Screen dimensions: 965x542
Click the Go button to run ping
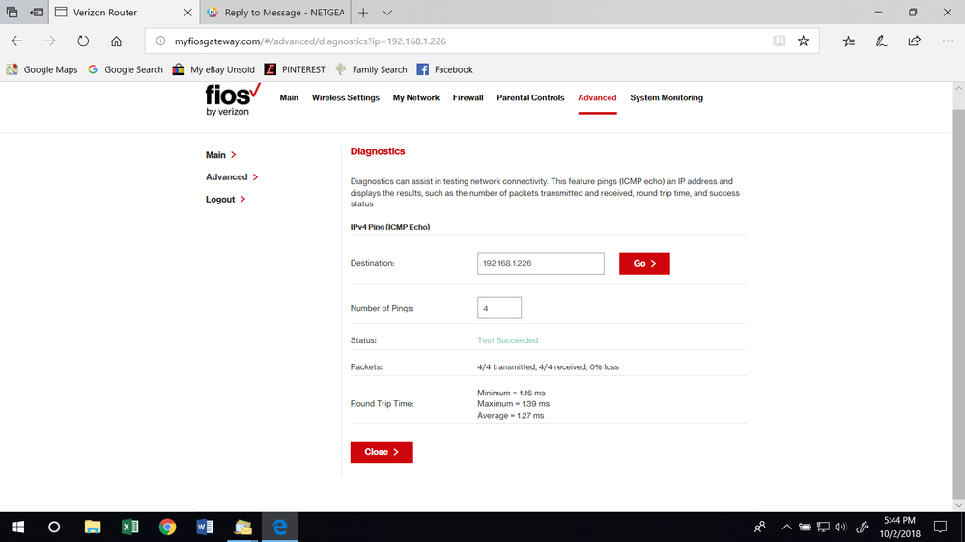click(x=644, y=263)
